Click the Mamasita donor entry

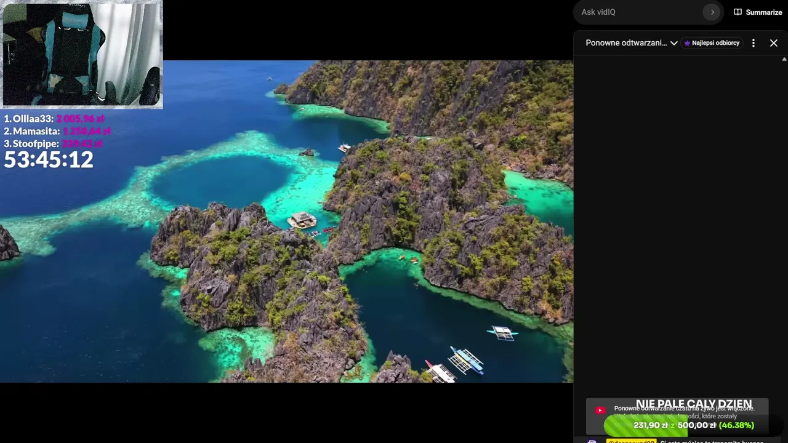(57, 131)
